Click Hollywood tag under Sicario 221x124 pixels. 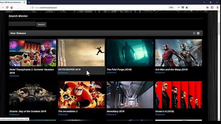[x=14, y=114]
